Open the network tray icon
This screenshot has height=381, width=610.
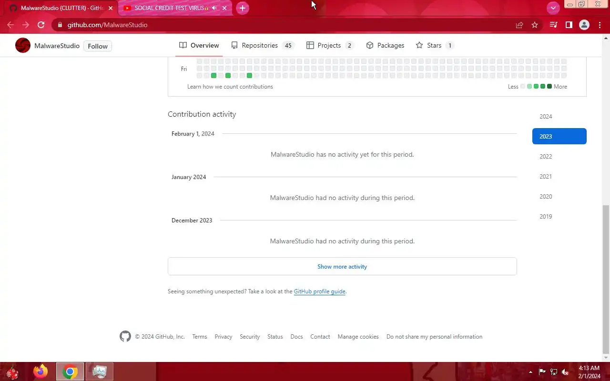pos(554,372)
